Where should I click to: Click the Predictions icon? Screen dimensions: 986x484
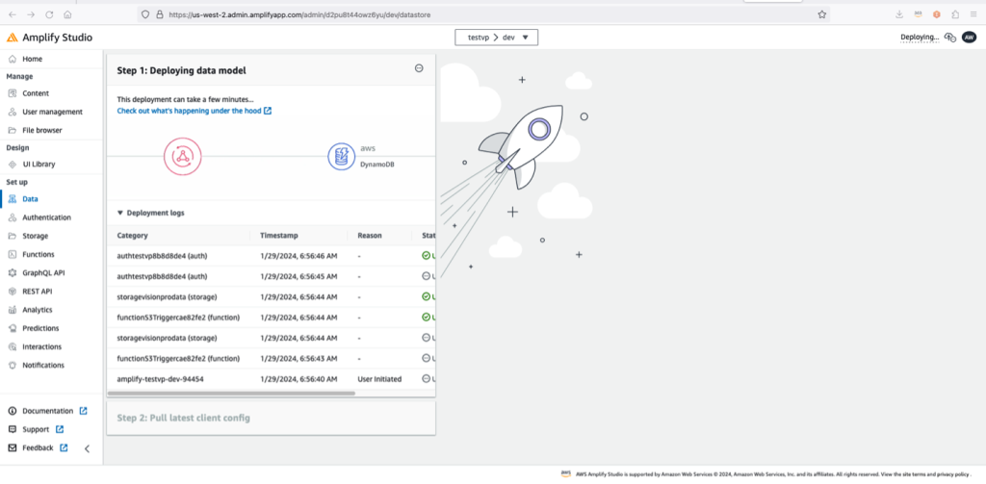[12, 328]
